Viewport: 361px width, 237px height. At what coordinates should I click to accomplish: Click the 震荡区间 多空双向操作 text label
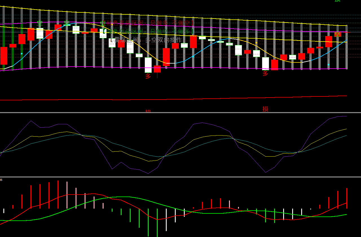146,40
